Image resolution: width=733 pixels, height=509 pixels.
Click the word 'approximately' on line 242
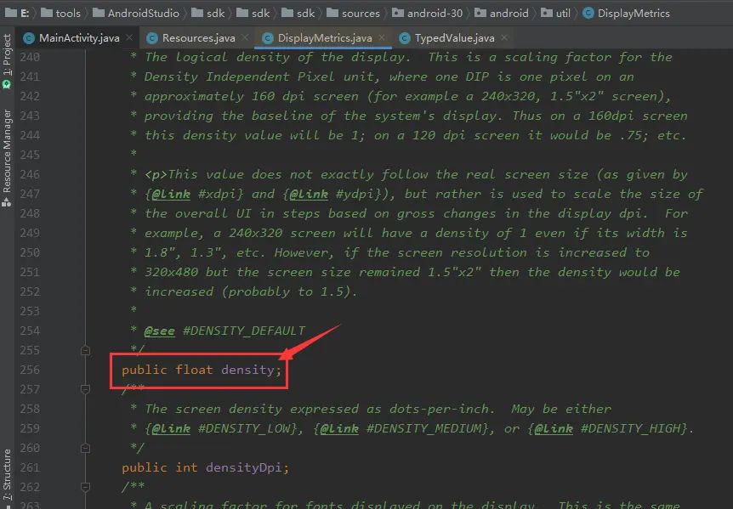pos(194,96)
